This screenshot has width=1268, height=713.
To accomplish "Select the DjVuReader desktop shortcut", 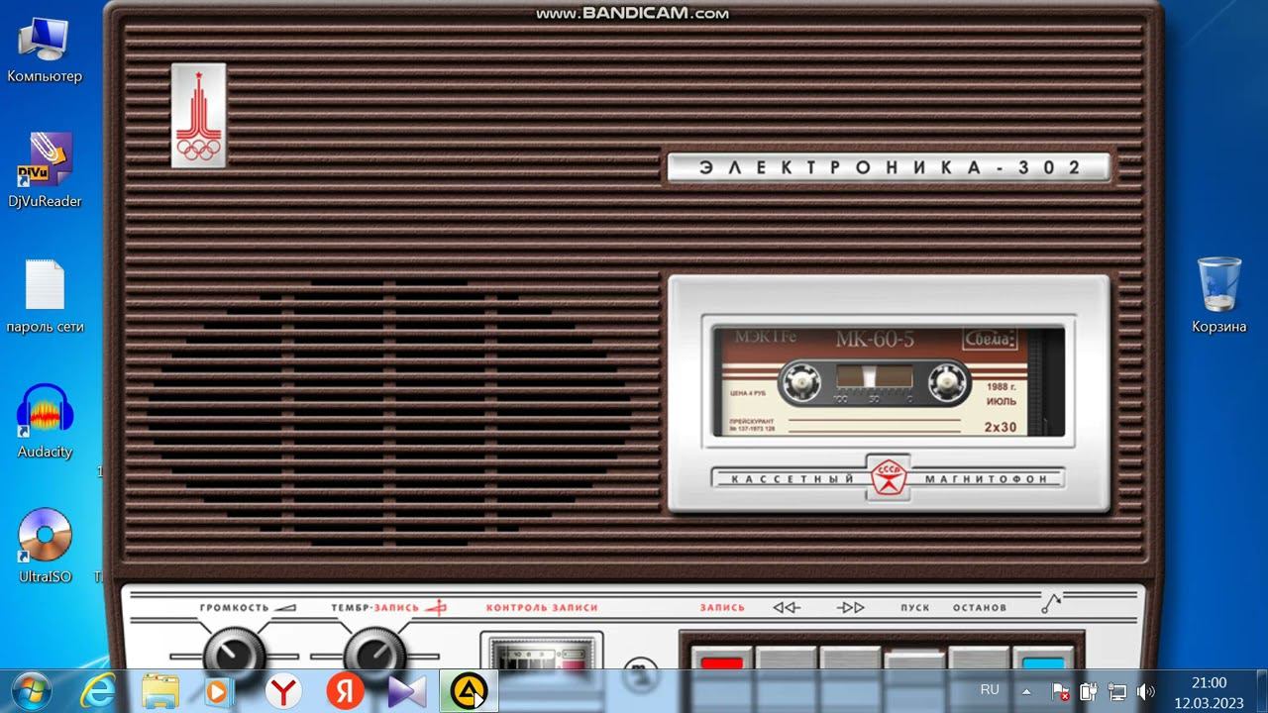I will tap(45, 170).
